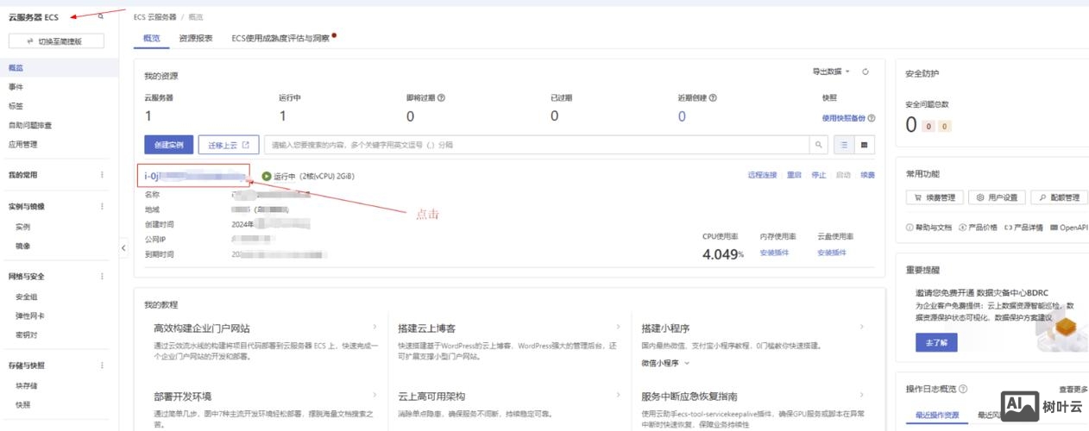Open 安全组 in the sidebar
Image resolution: width=1089 pixels, height=431 pixels.
(x=26, y=297)
